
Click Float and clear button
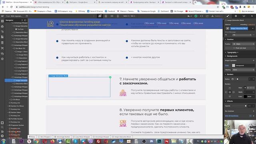(240, 48)
